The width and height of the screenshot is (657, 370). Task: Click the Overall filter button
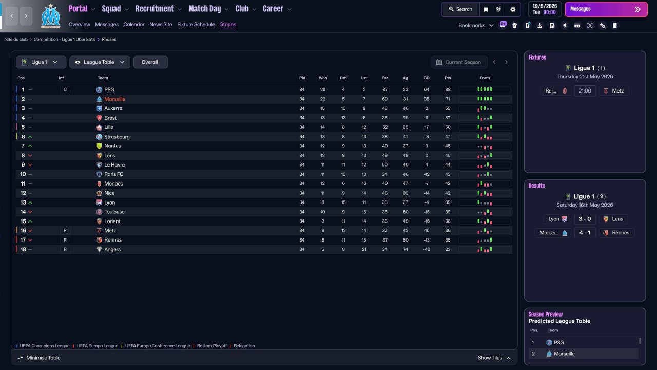point(150,62)
